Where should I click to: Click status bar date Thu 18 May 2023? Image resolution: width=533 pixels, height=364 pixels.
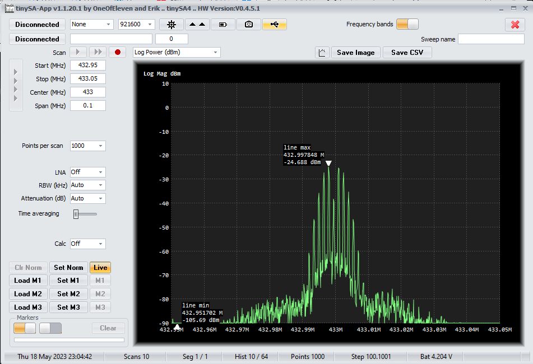pyautogui.click(x=55, y=357)
